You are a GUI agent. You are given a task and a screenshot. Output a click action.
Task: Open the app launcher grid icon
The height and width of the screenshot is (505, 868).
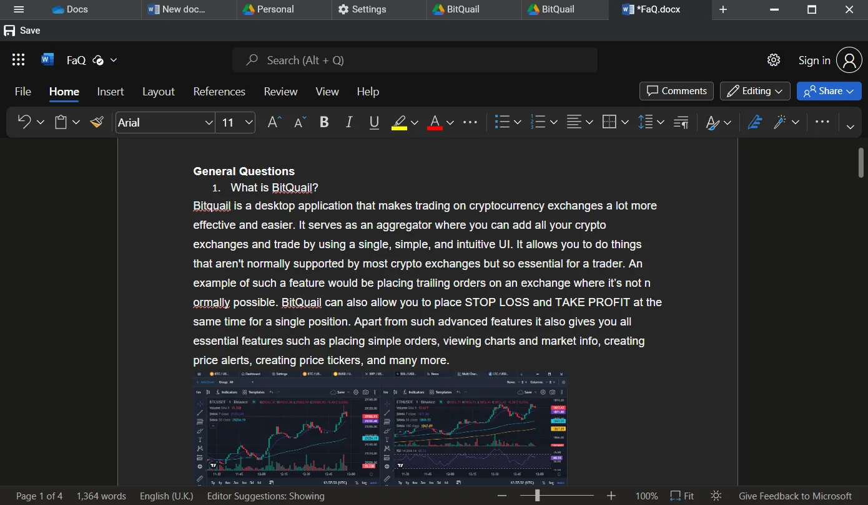pyautogui.click(x=19, y=60)
